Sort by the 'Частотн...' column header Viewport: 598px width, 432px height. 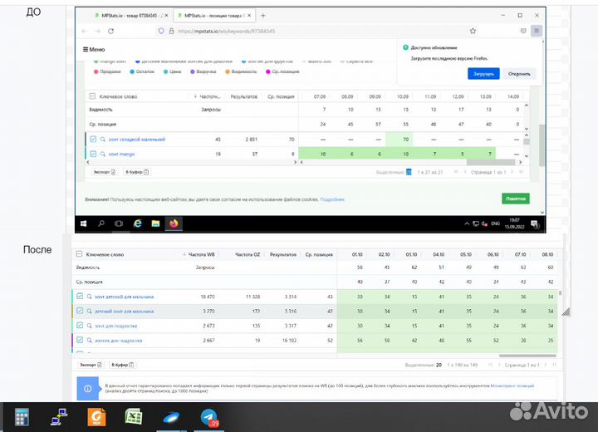click(208, 96)
